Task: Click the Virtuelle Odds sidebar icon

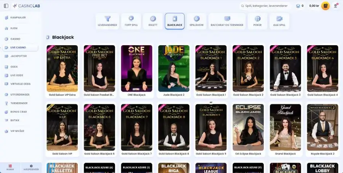Action: [6, 84]
